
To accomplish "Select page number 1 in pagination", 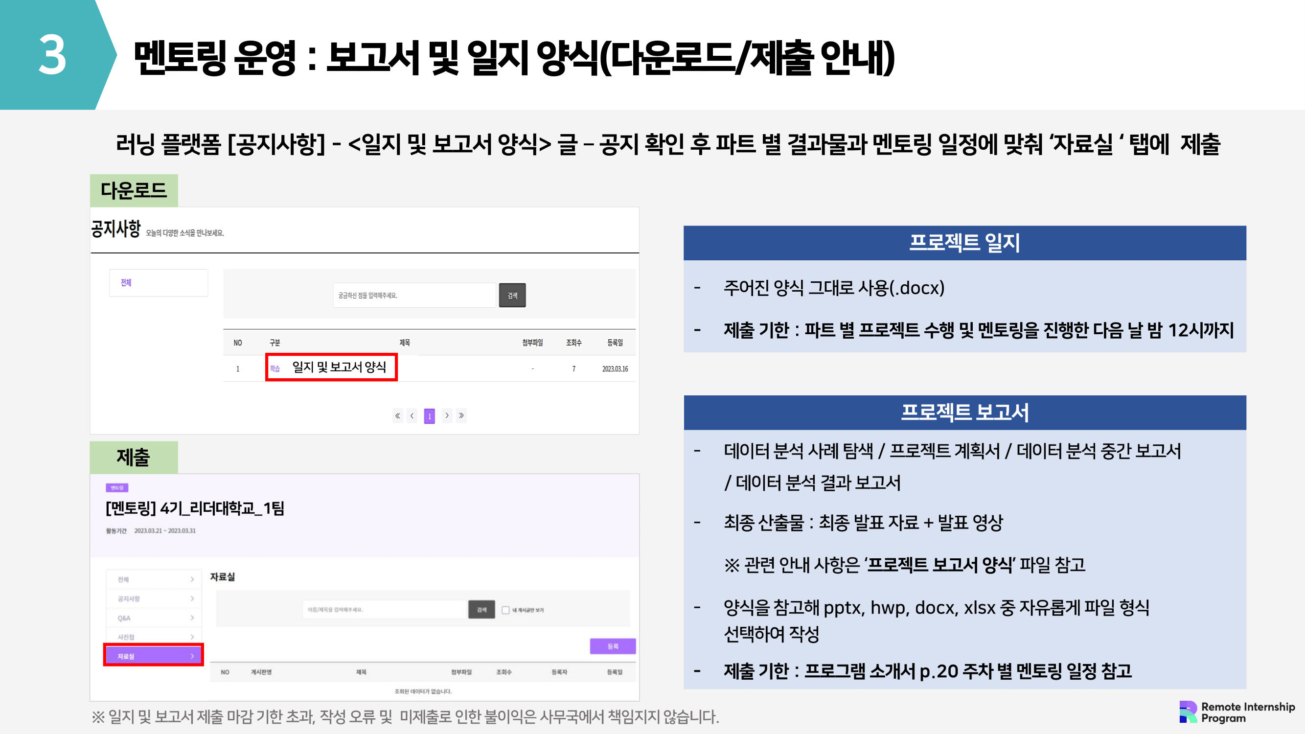I will coord(429,416).
